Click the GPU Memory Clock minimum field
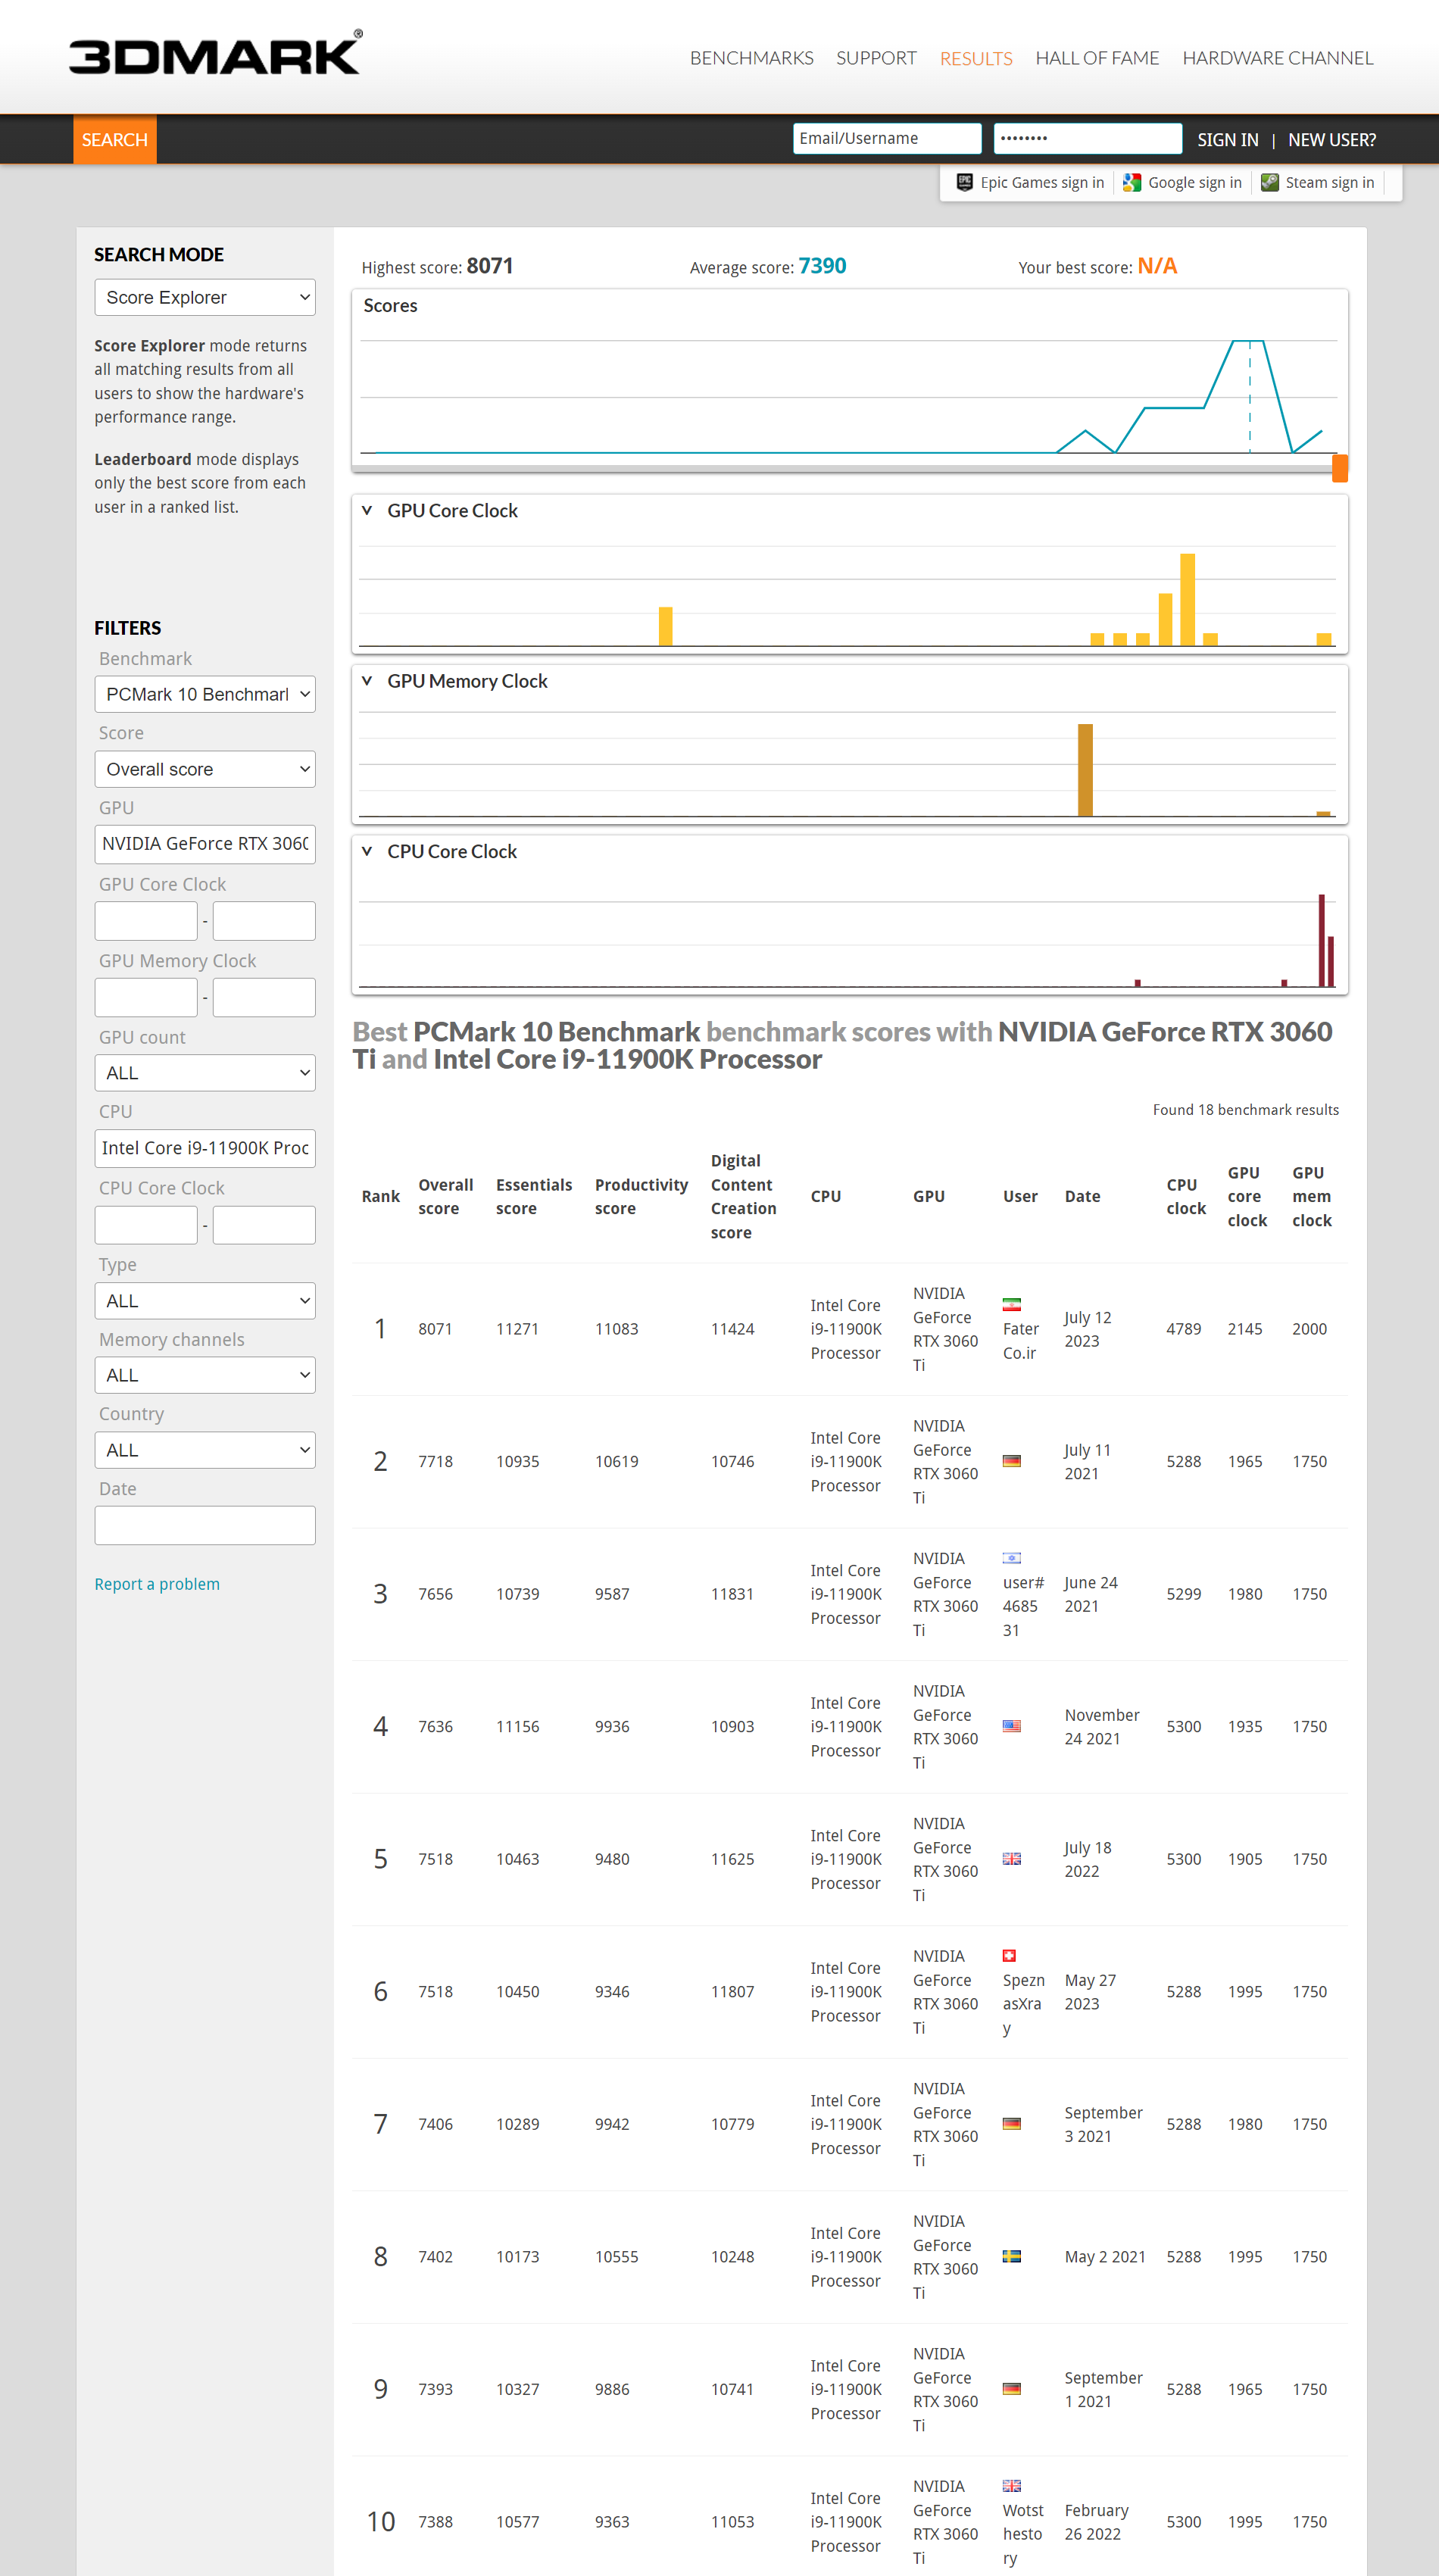The width and height of the screenshot is (1439, 2576). point(146,997)
